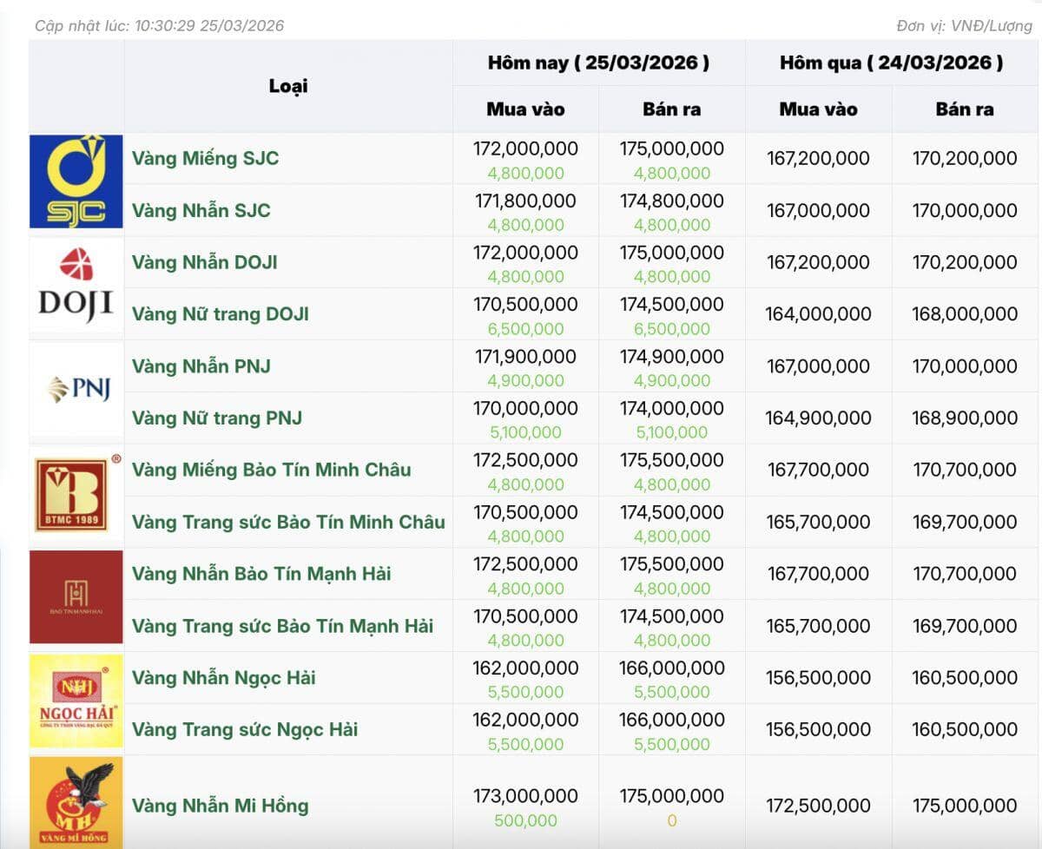Select Vàng Nhẫn SJC today sell price 174,800,000
1042x849 pixels.
672,201
